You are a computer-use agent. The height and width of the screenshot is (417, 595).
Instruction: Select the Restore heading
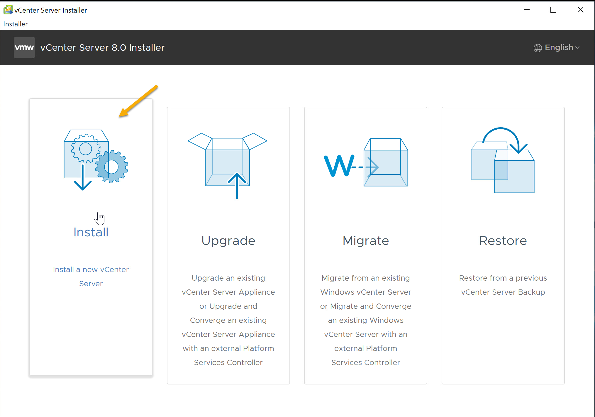503,241
